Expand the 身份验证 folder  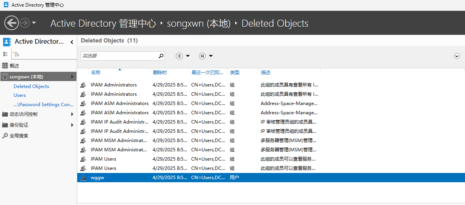(72, 125)
